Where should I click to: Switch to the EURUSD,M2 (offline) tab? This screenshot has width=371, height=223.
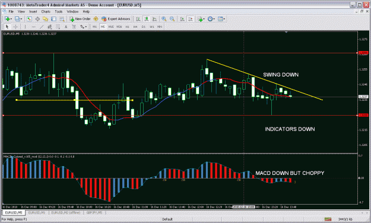pos(65,212)
